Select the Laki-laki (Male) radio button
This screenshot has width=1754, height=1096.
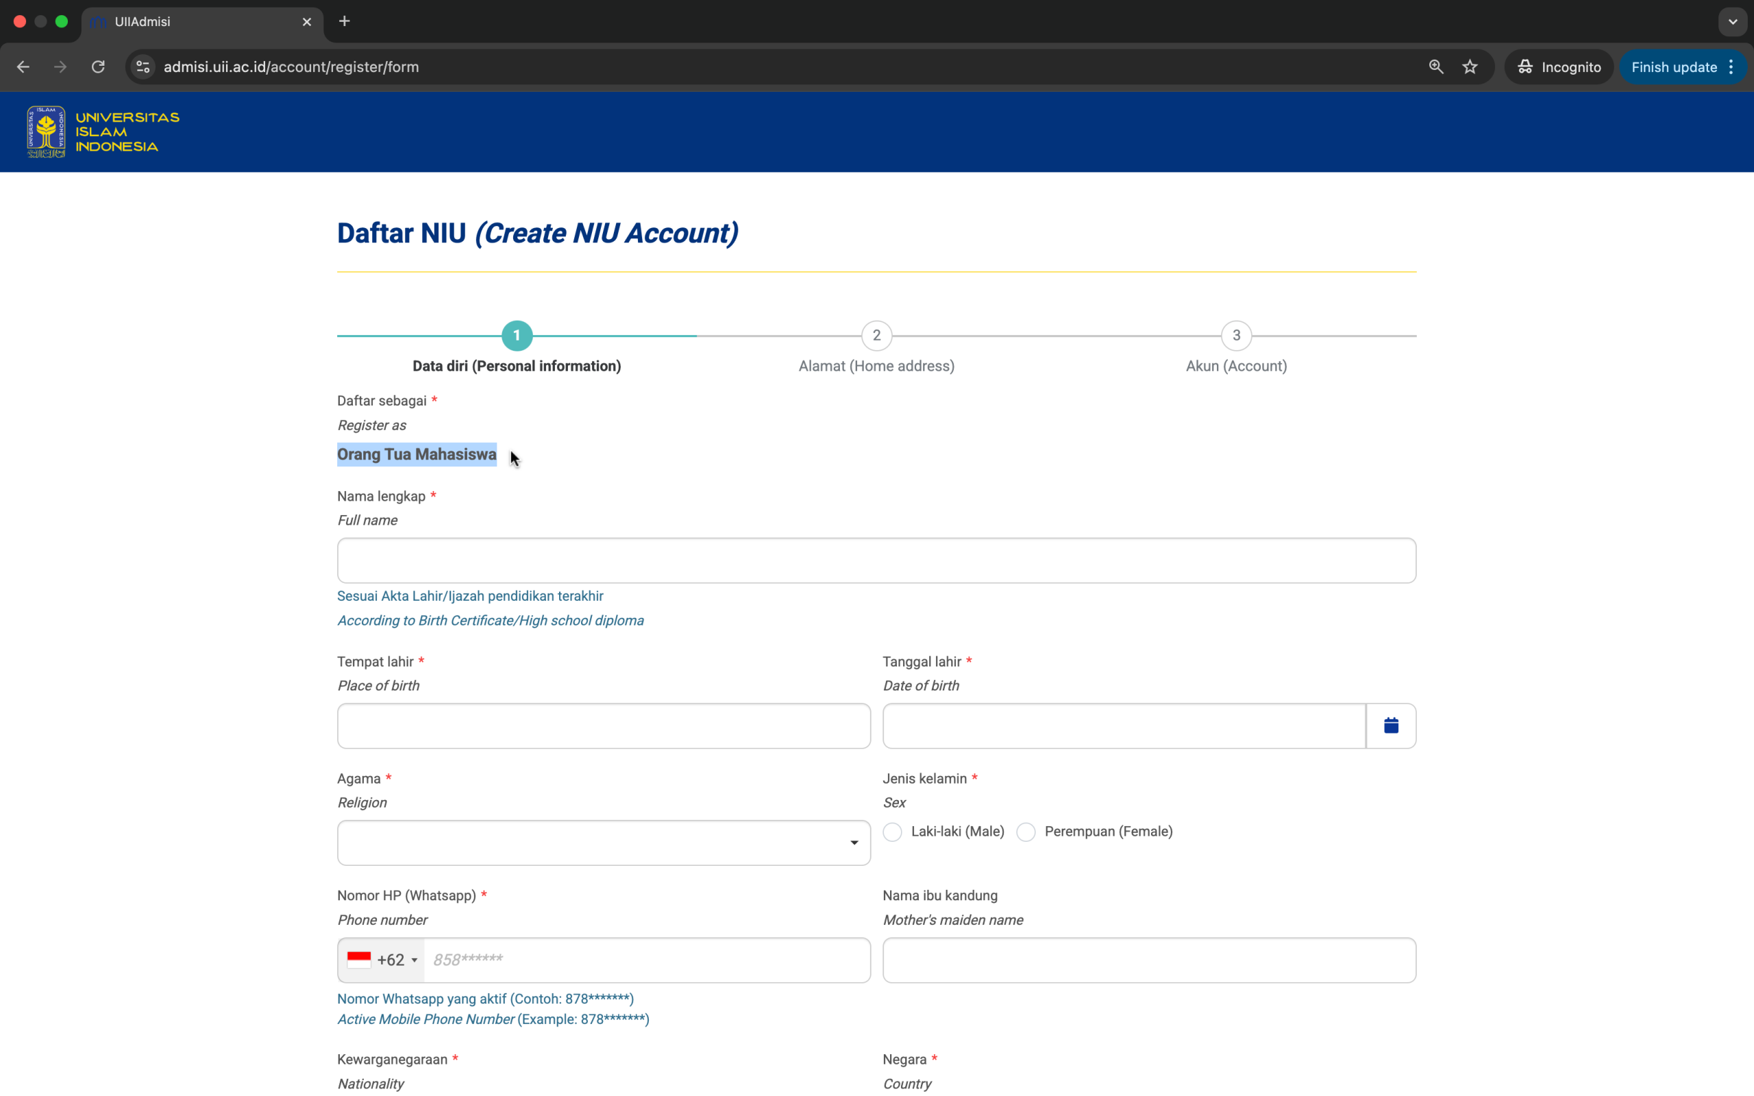892,832
